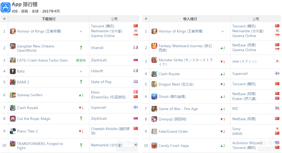Click the App Store logo icon
The width and height of the screenshot is (282, 153).
pos(6,7)
